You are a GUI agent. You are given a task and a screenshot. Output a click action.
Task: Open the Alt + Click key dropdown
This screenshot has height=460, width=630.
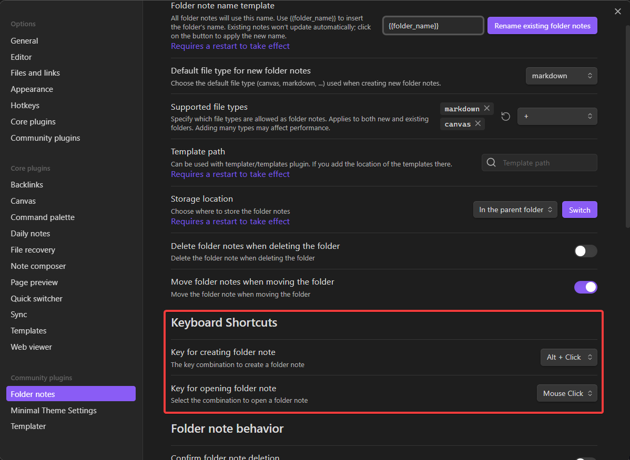coord(568,357)
